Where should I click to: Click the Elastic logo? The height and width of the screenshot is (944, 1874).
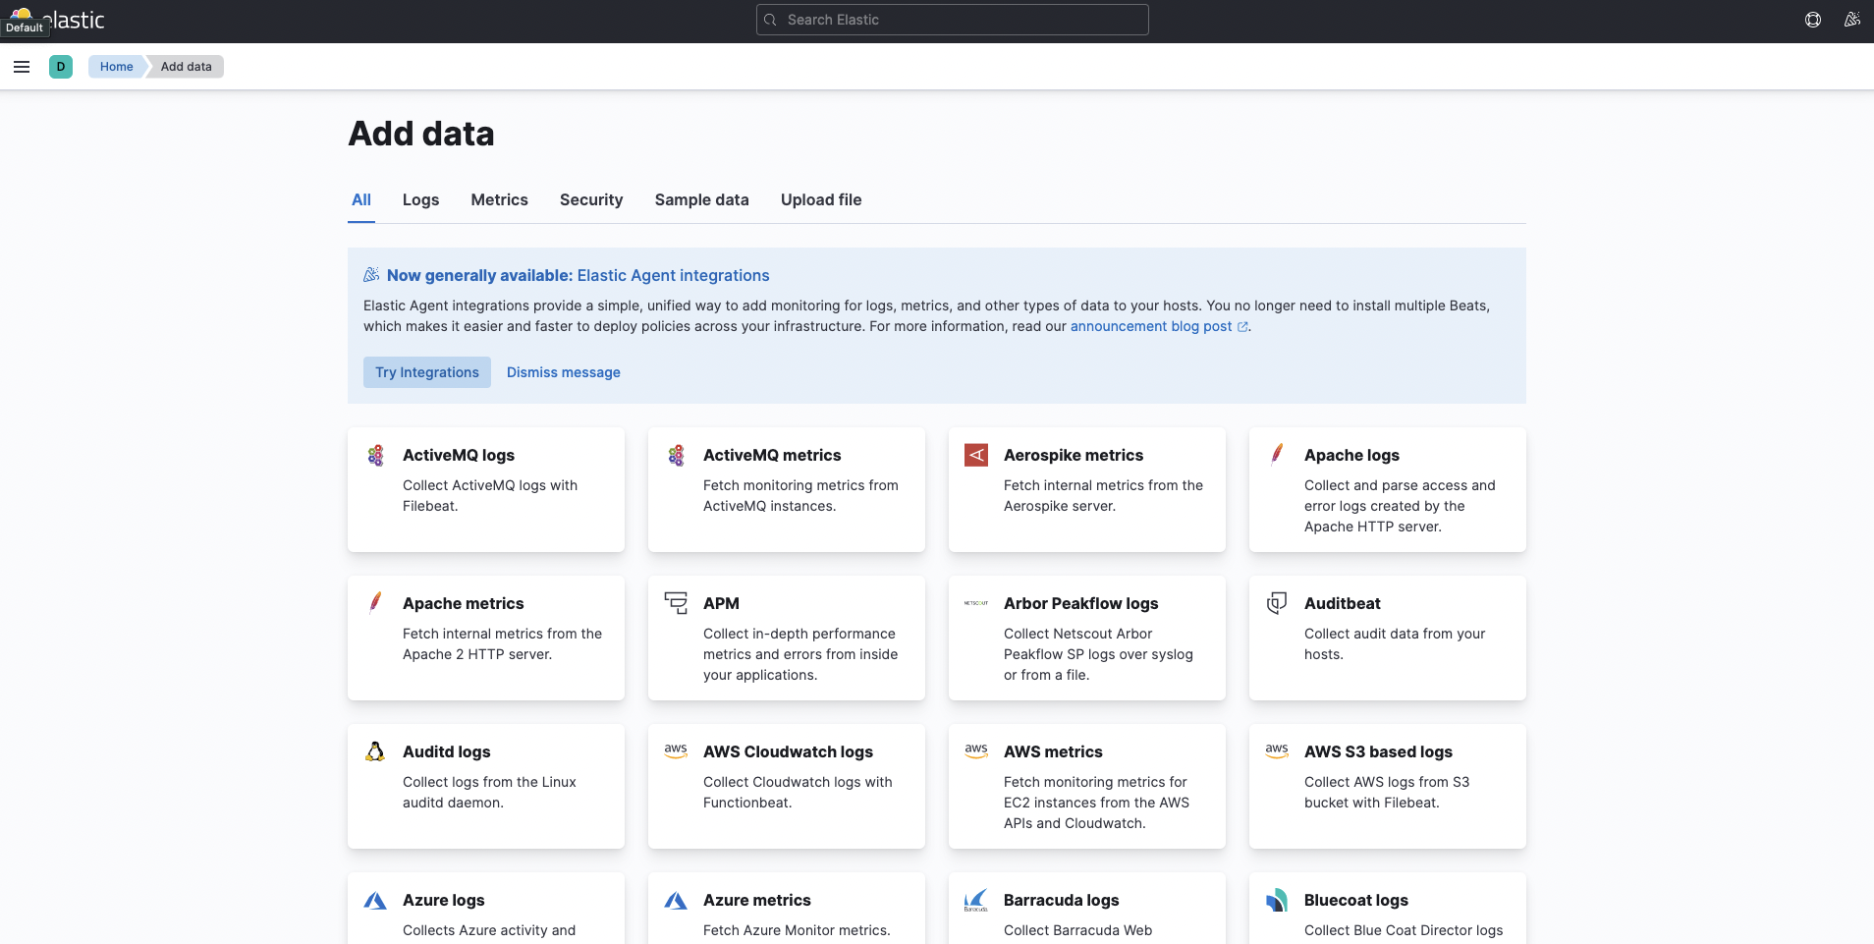pyautogui.click(x=57, y=20)
